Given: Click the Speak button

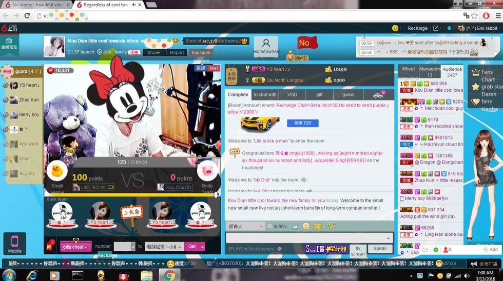Looking at the screenshot, I should tap(380, 248).
